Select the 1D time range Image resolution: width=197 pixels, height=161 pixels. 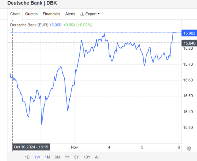pos(27,157)
